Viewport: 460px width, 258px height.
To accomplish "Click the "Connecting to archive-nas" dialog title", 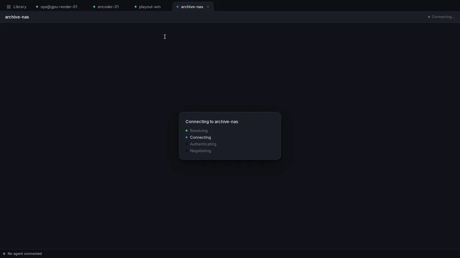I will pos(212,122).
